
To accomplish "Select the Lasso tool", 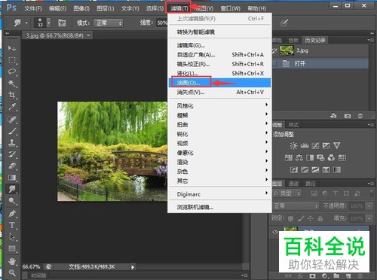I will coord(12,72).
